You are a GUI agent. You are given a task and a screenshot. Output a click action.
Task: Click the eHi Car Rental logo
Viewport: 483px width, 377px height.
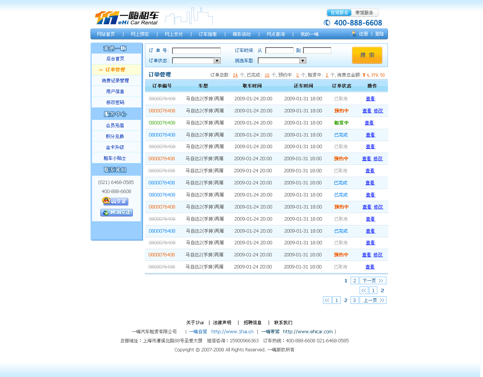(x=126, y=18)
